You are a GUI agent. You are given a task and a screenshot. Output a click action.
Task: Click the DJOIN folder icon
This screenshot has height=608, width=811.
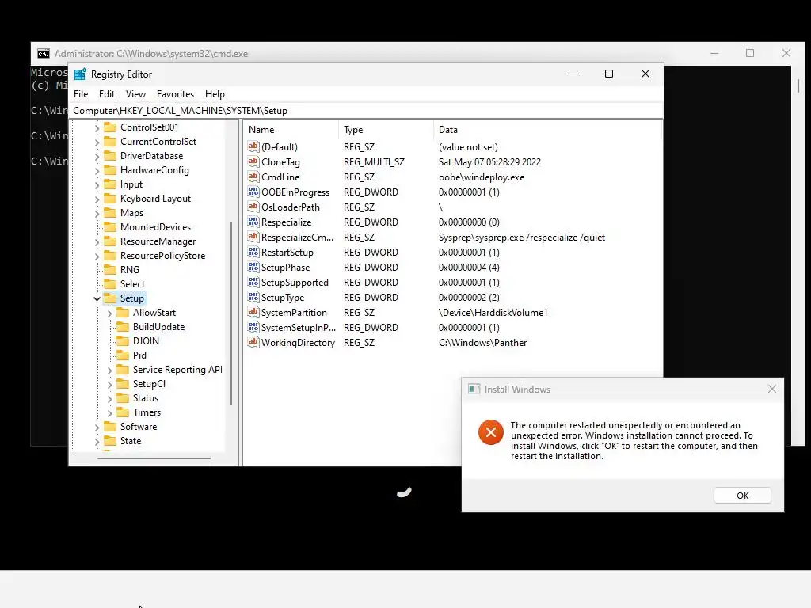coord(123,340)
